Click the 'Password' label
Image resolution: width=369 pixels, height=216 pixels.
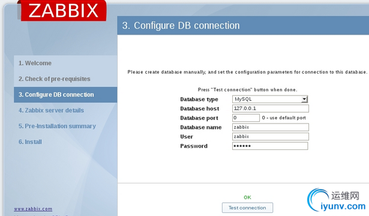click(x=194, y=146)
